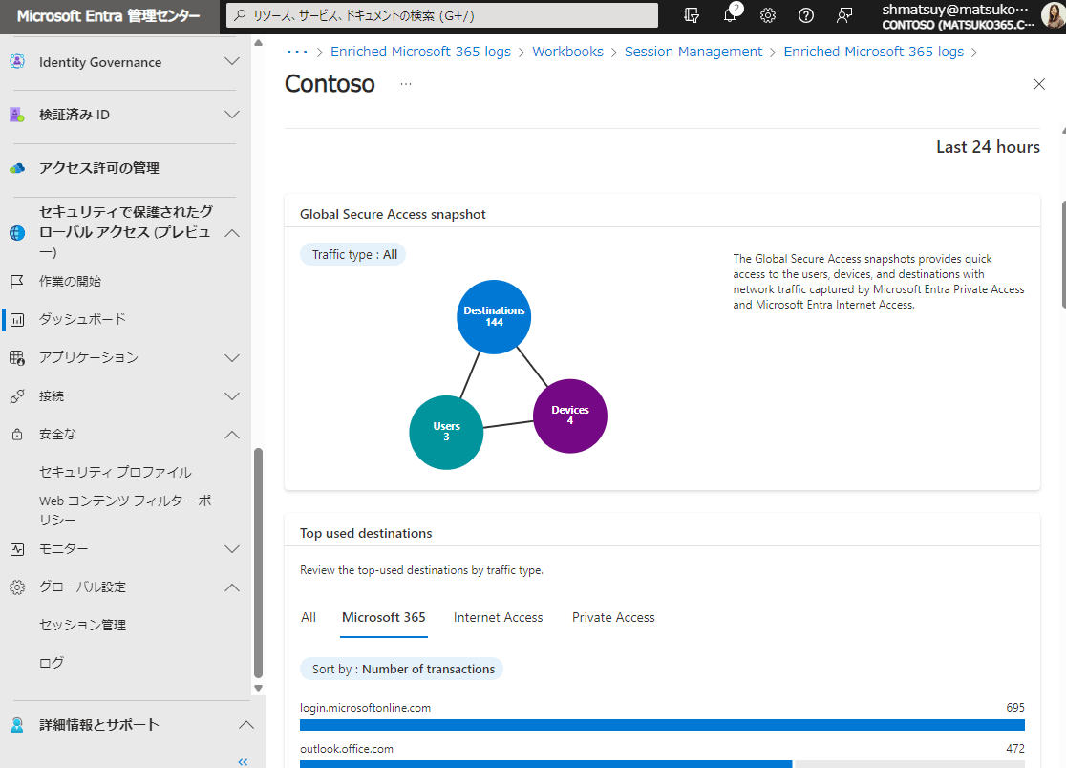Screen dimensions: 1066x768
Task: Go to Workbooks breadcrumb
Action: [x=567, y=52]
